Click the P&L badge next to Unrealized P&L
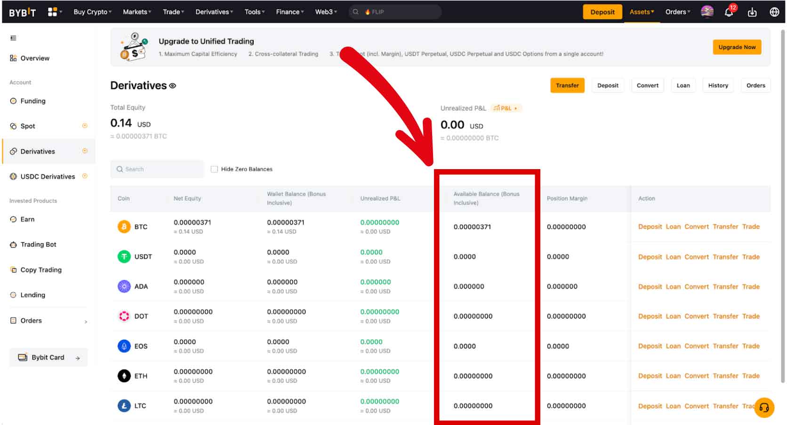The image size is (787, 425). pyautogui.click(x=505, y=108)
